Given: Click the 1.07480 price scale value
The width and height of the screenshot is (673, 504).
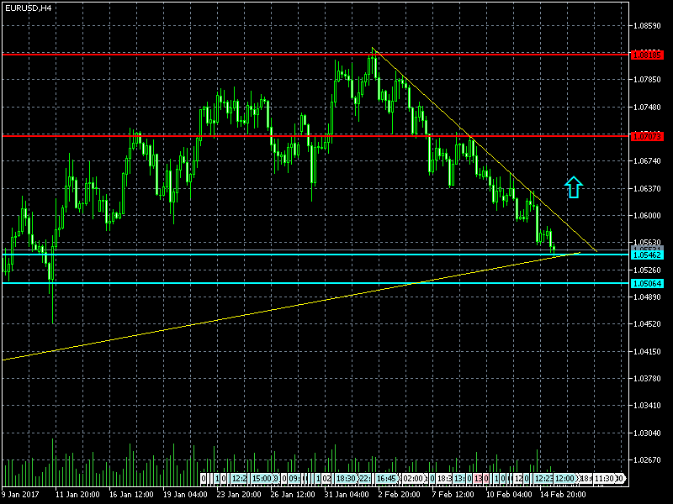Looking at the screenshot, I should pyautogui.click(x=647, y=108).
